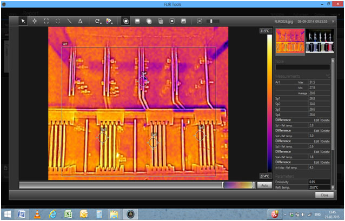Click the temperature span color range slider

(238, 185)
